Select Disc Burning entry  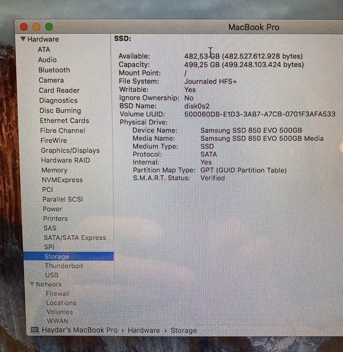(x=60, y=111)
